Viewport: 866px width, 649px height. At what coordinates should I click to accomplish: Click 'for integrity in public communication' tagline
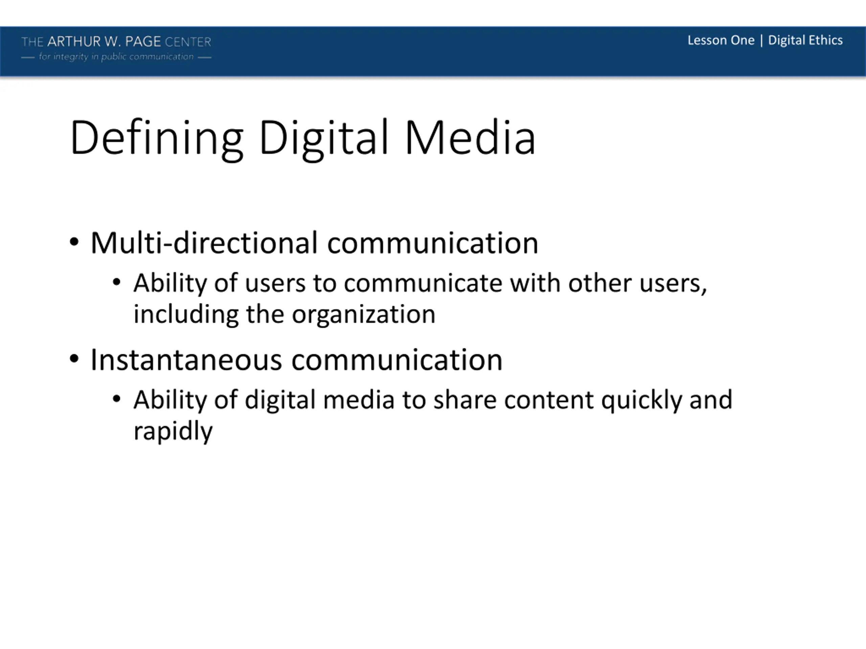pyautogui.click(x=116, y=57)
